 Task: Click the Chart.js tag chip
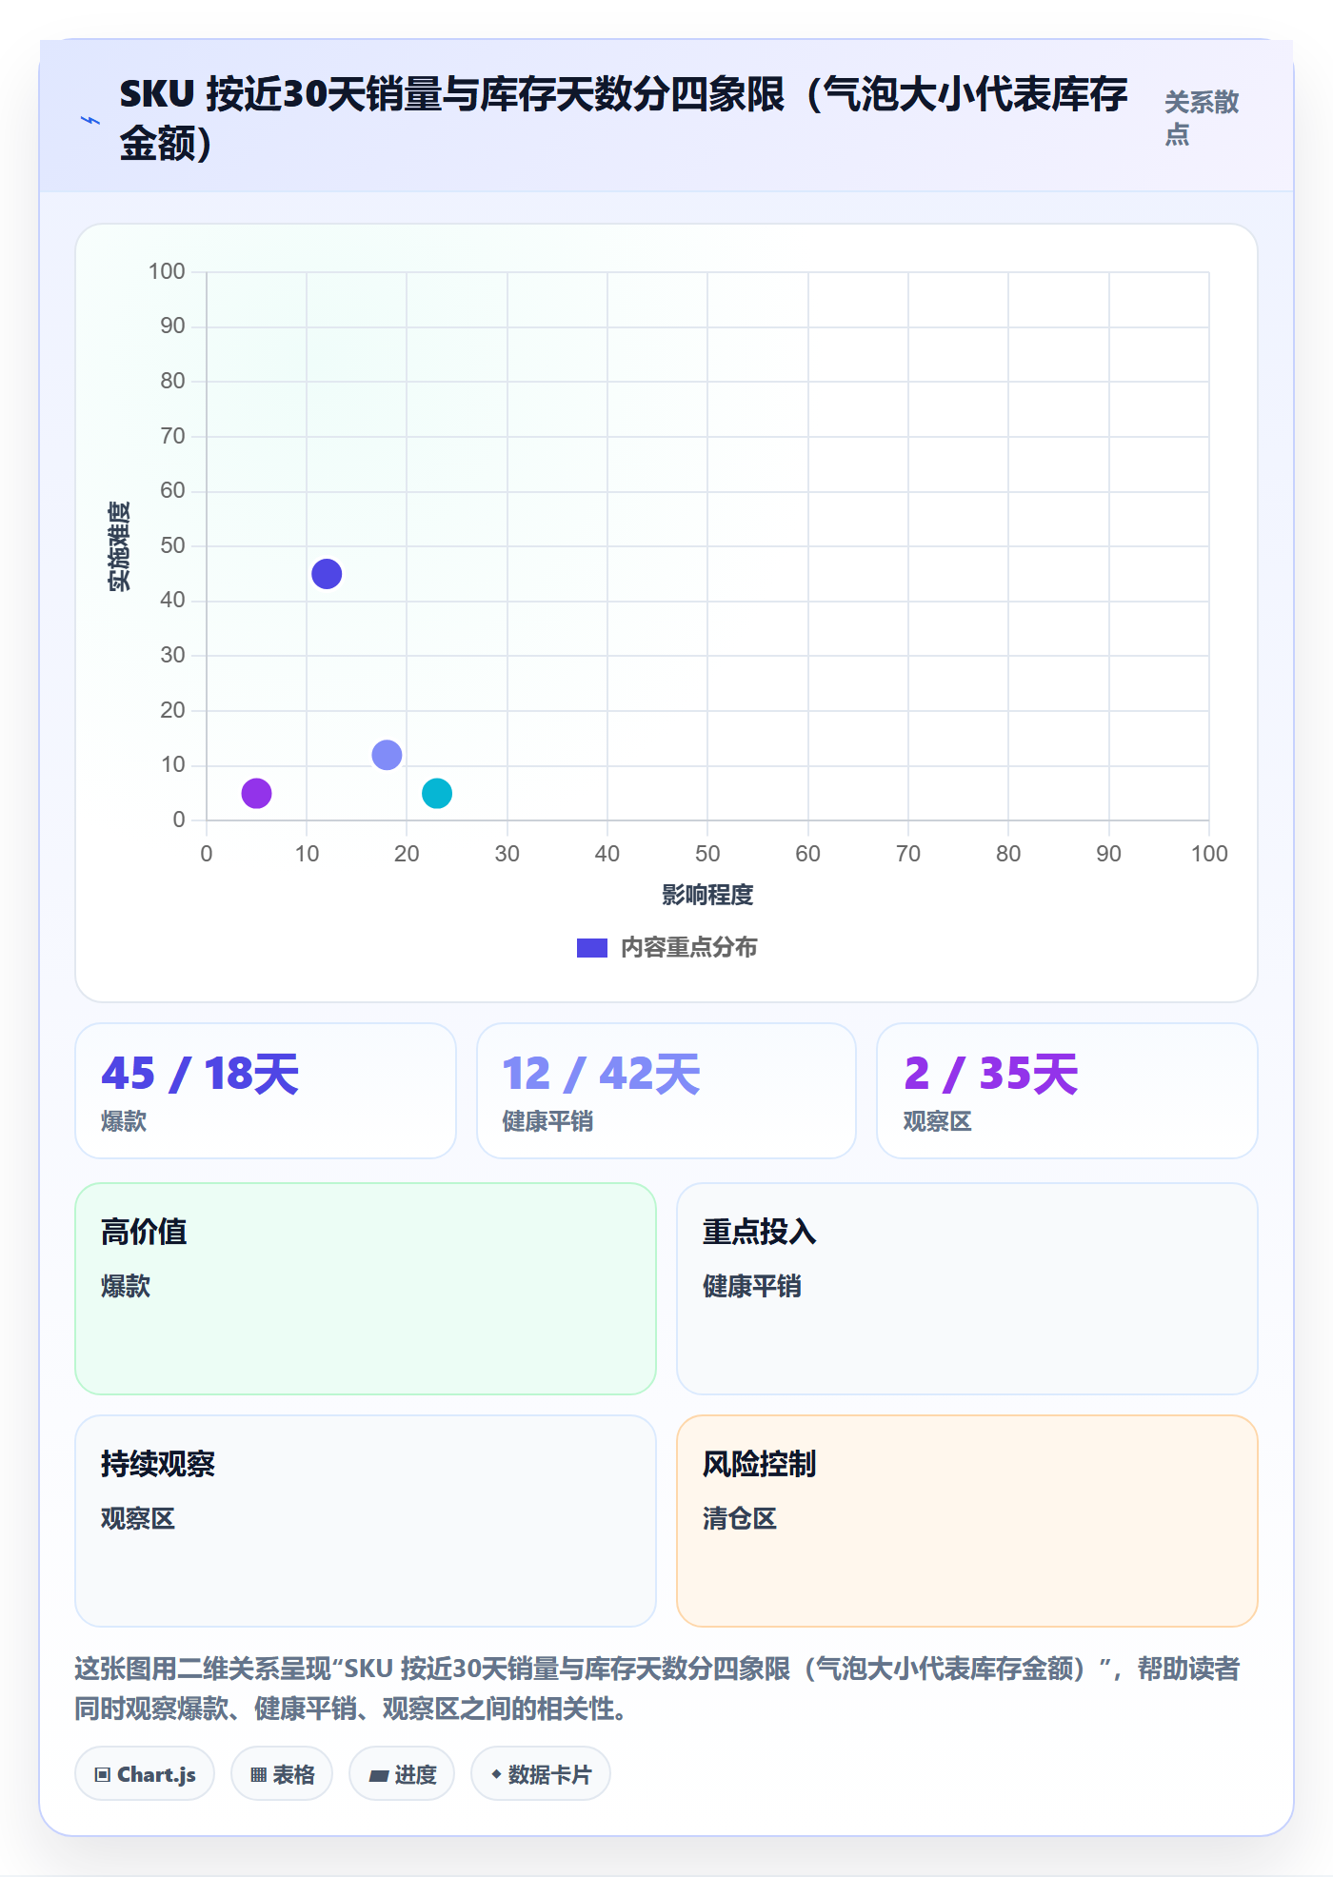[x=145, y=1774]
